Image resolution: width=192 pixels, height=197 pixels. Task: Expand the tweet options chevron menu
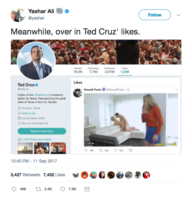pyautogui.click(x=179, y=15)
